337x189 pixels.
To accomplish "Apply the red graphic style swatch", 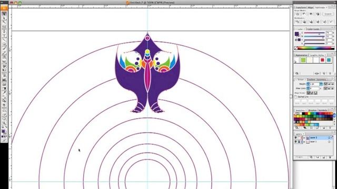I will click(x=323, y=60).
